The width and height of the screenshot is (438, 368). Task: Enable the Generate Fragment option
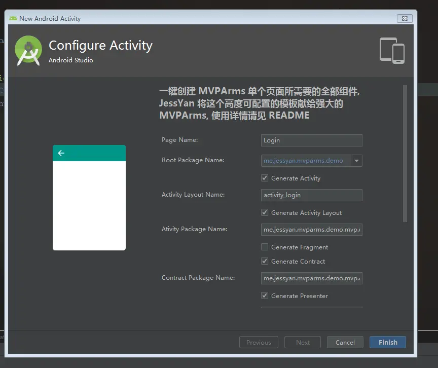click(264, 247)
